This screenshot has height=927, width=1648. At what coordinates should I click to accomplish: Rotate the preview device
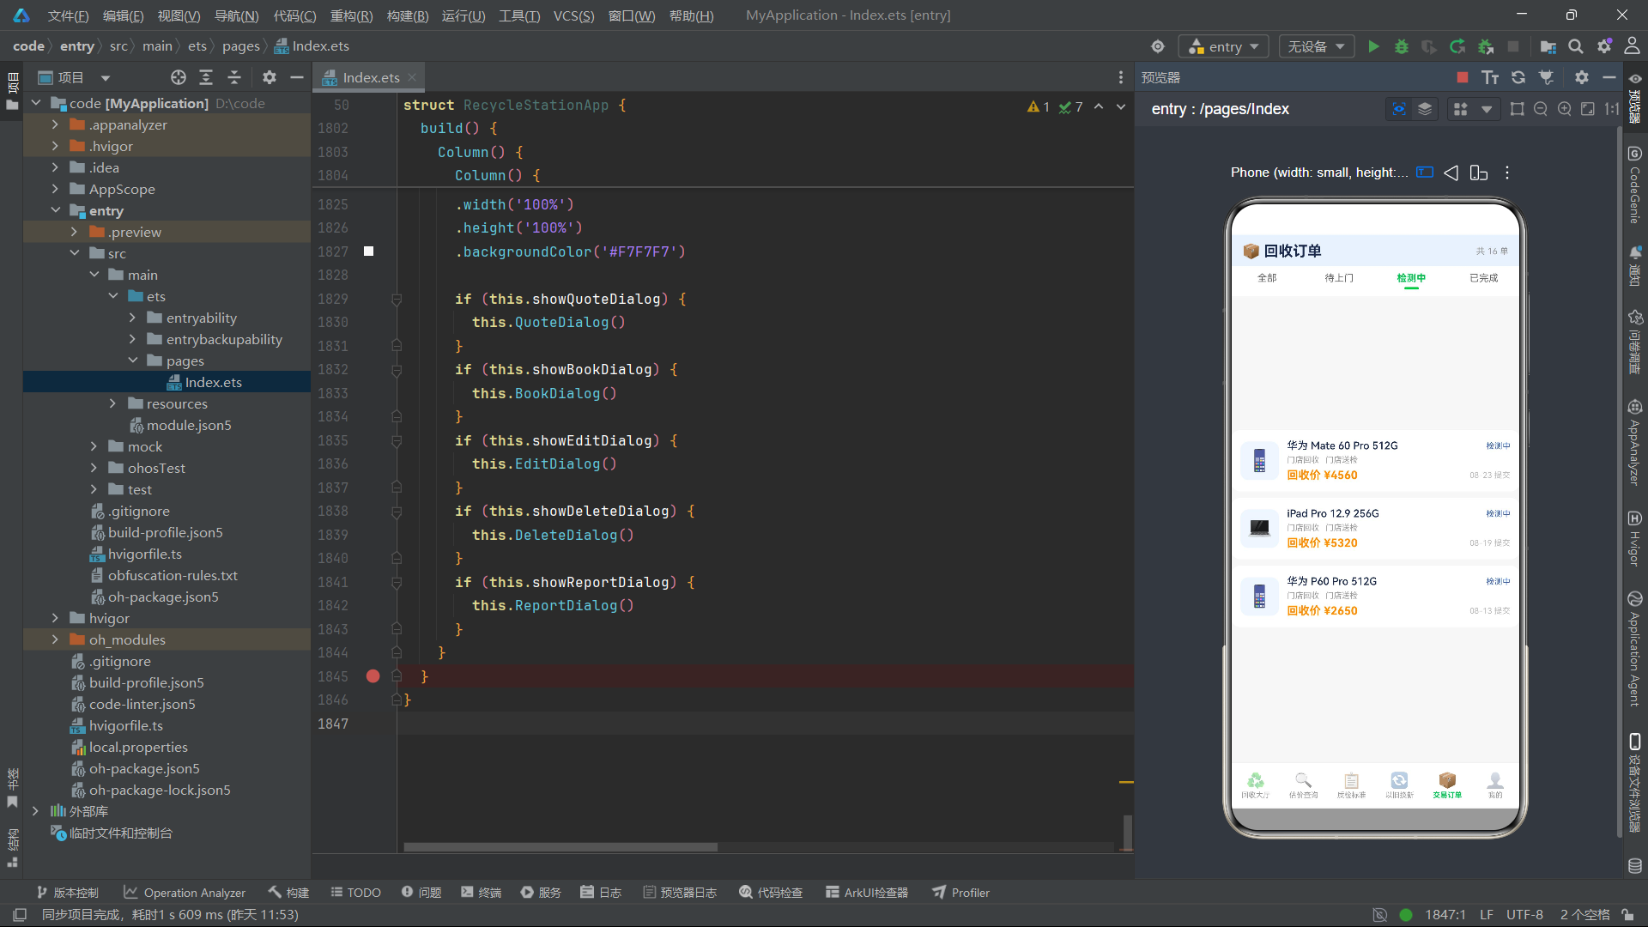click(1479, 173)
